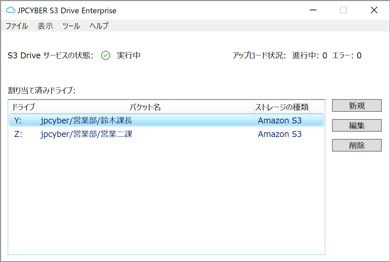This screenshot has height=262, width=390.
Task: Open the ヘルプ menu
Action: tap(99, 26)
